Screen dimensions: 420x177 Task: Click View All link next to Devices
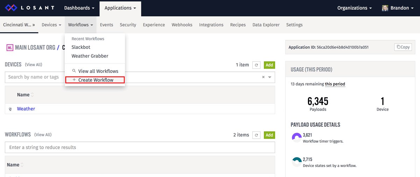(x=34, y=65)
